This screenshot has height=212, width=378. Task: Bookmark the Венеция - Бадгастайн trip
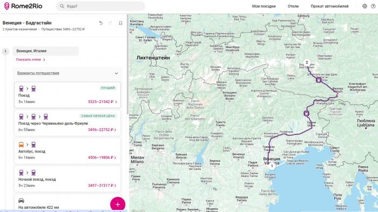120,23
